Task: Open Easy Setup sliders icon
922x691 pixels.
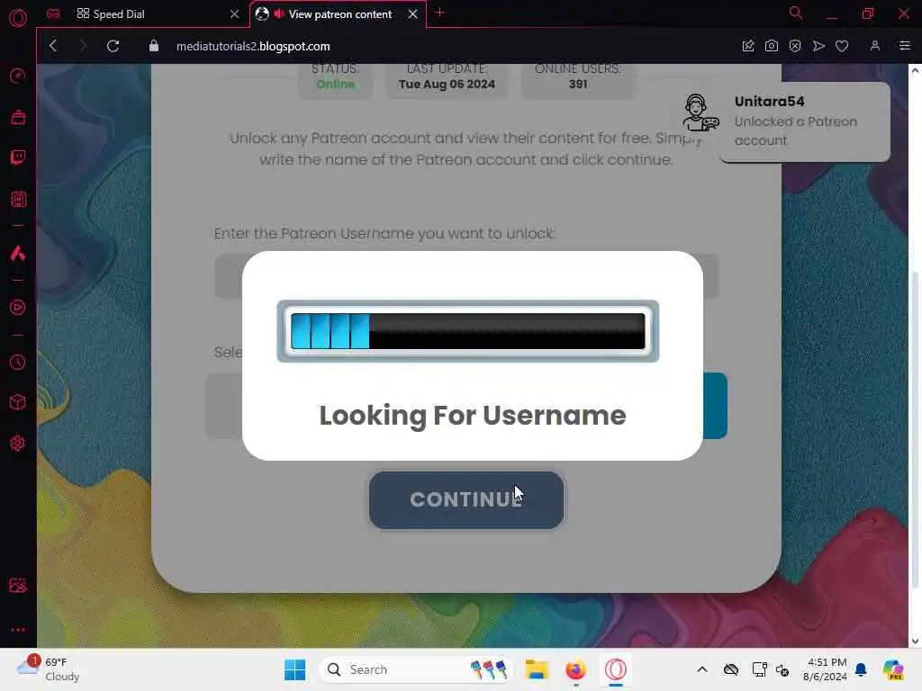Action: pos(904,46)
